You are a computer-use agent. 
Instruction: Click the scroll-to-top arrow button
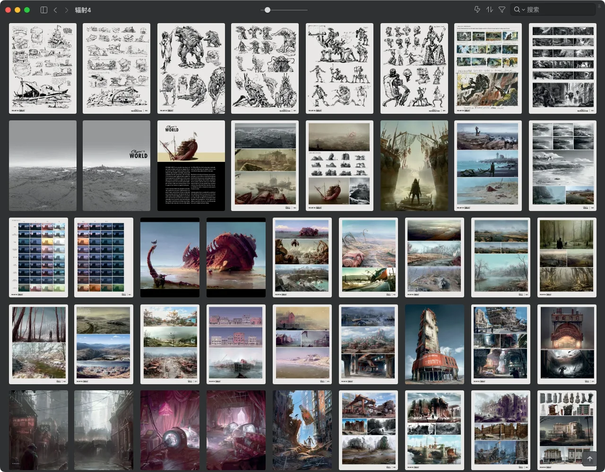point(590,458)
